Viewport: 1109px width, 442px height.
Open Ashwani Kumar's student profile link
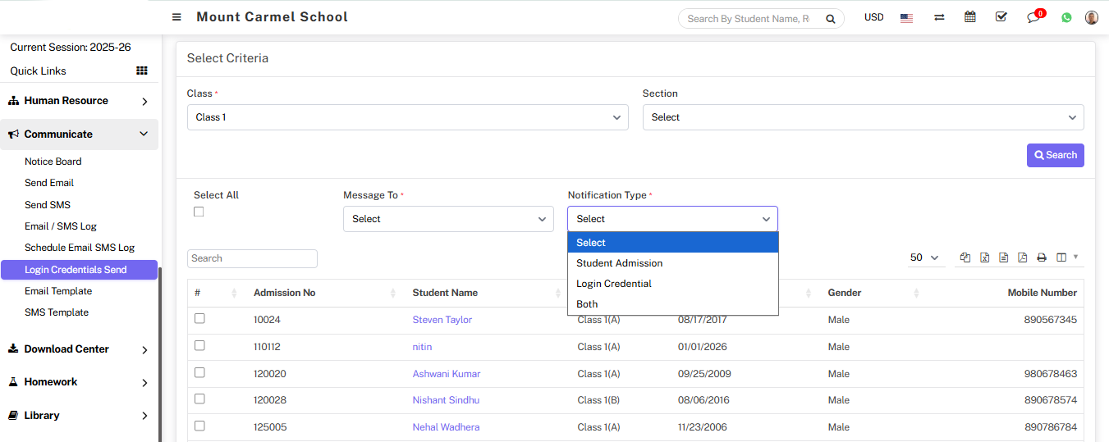coord(446,374)
